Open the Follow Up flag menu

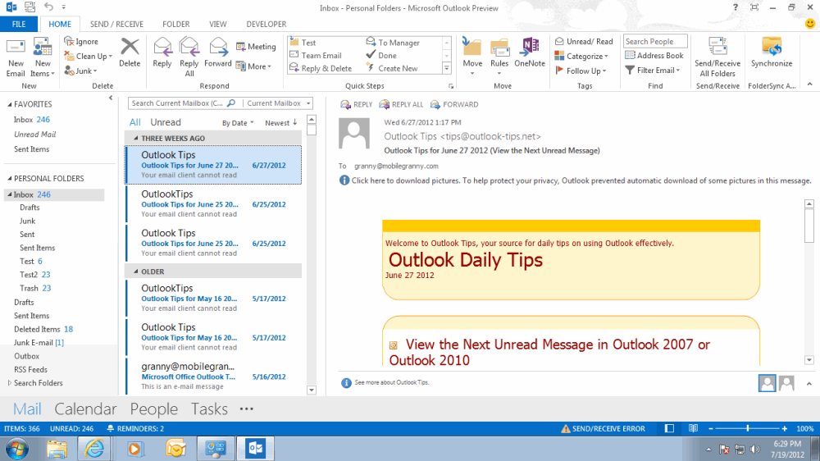[x=581, y=71]
